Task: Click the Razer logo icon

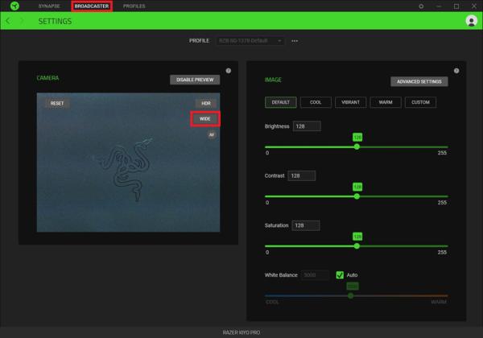Action: tap(14, 6)
